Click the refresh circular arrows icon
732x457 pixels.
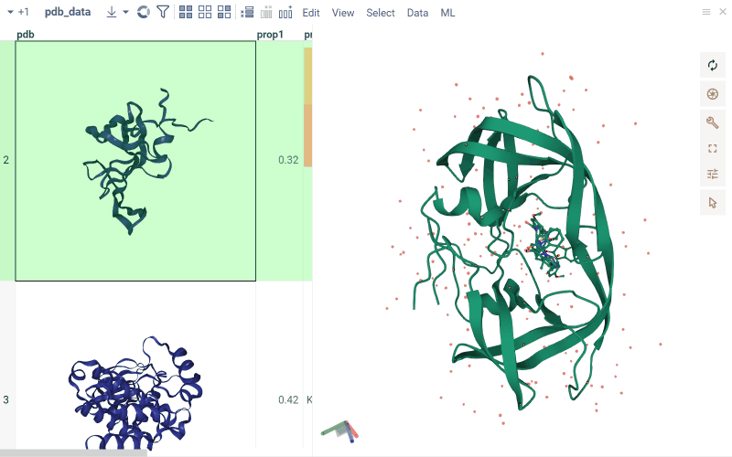pyautogui.click(x=144, y=12)
